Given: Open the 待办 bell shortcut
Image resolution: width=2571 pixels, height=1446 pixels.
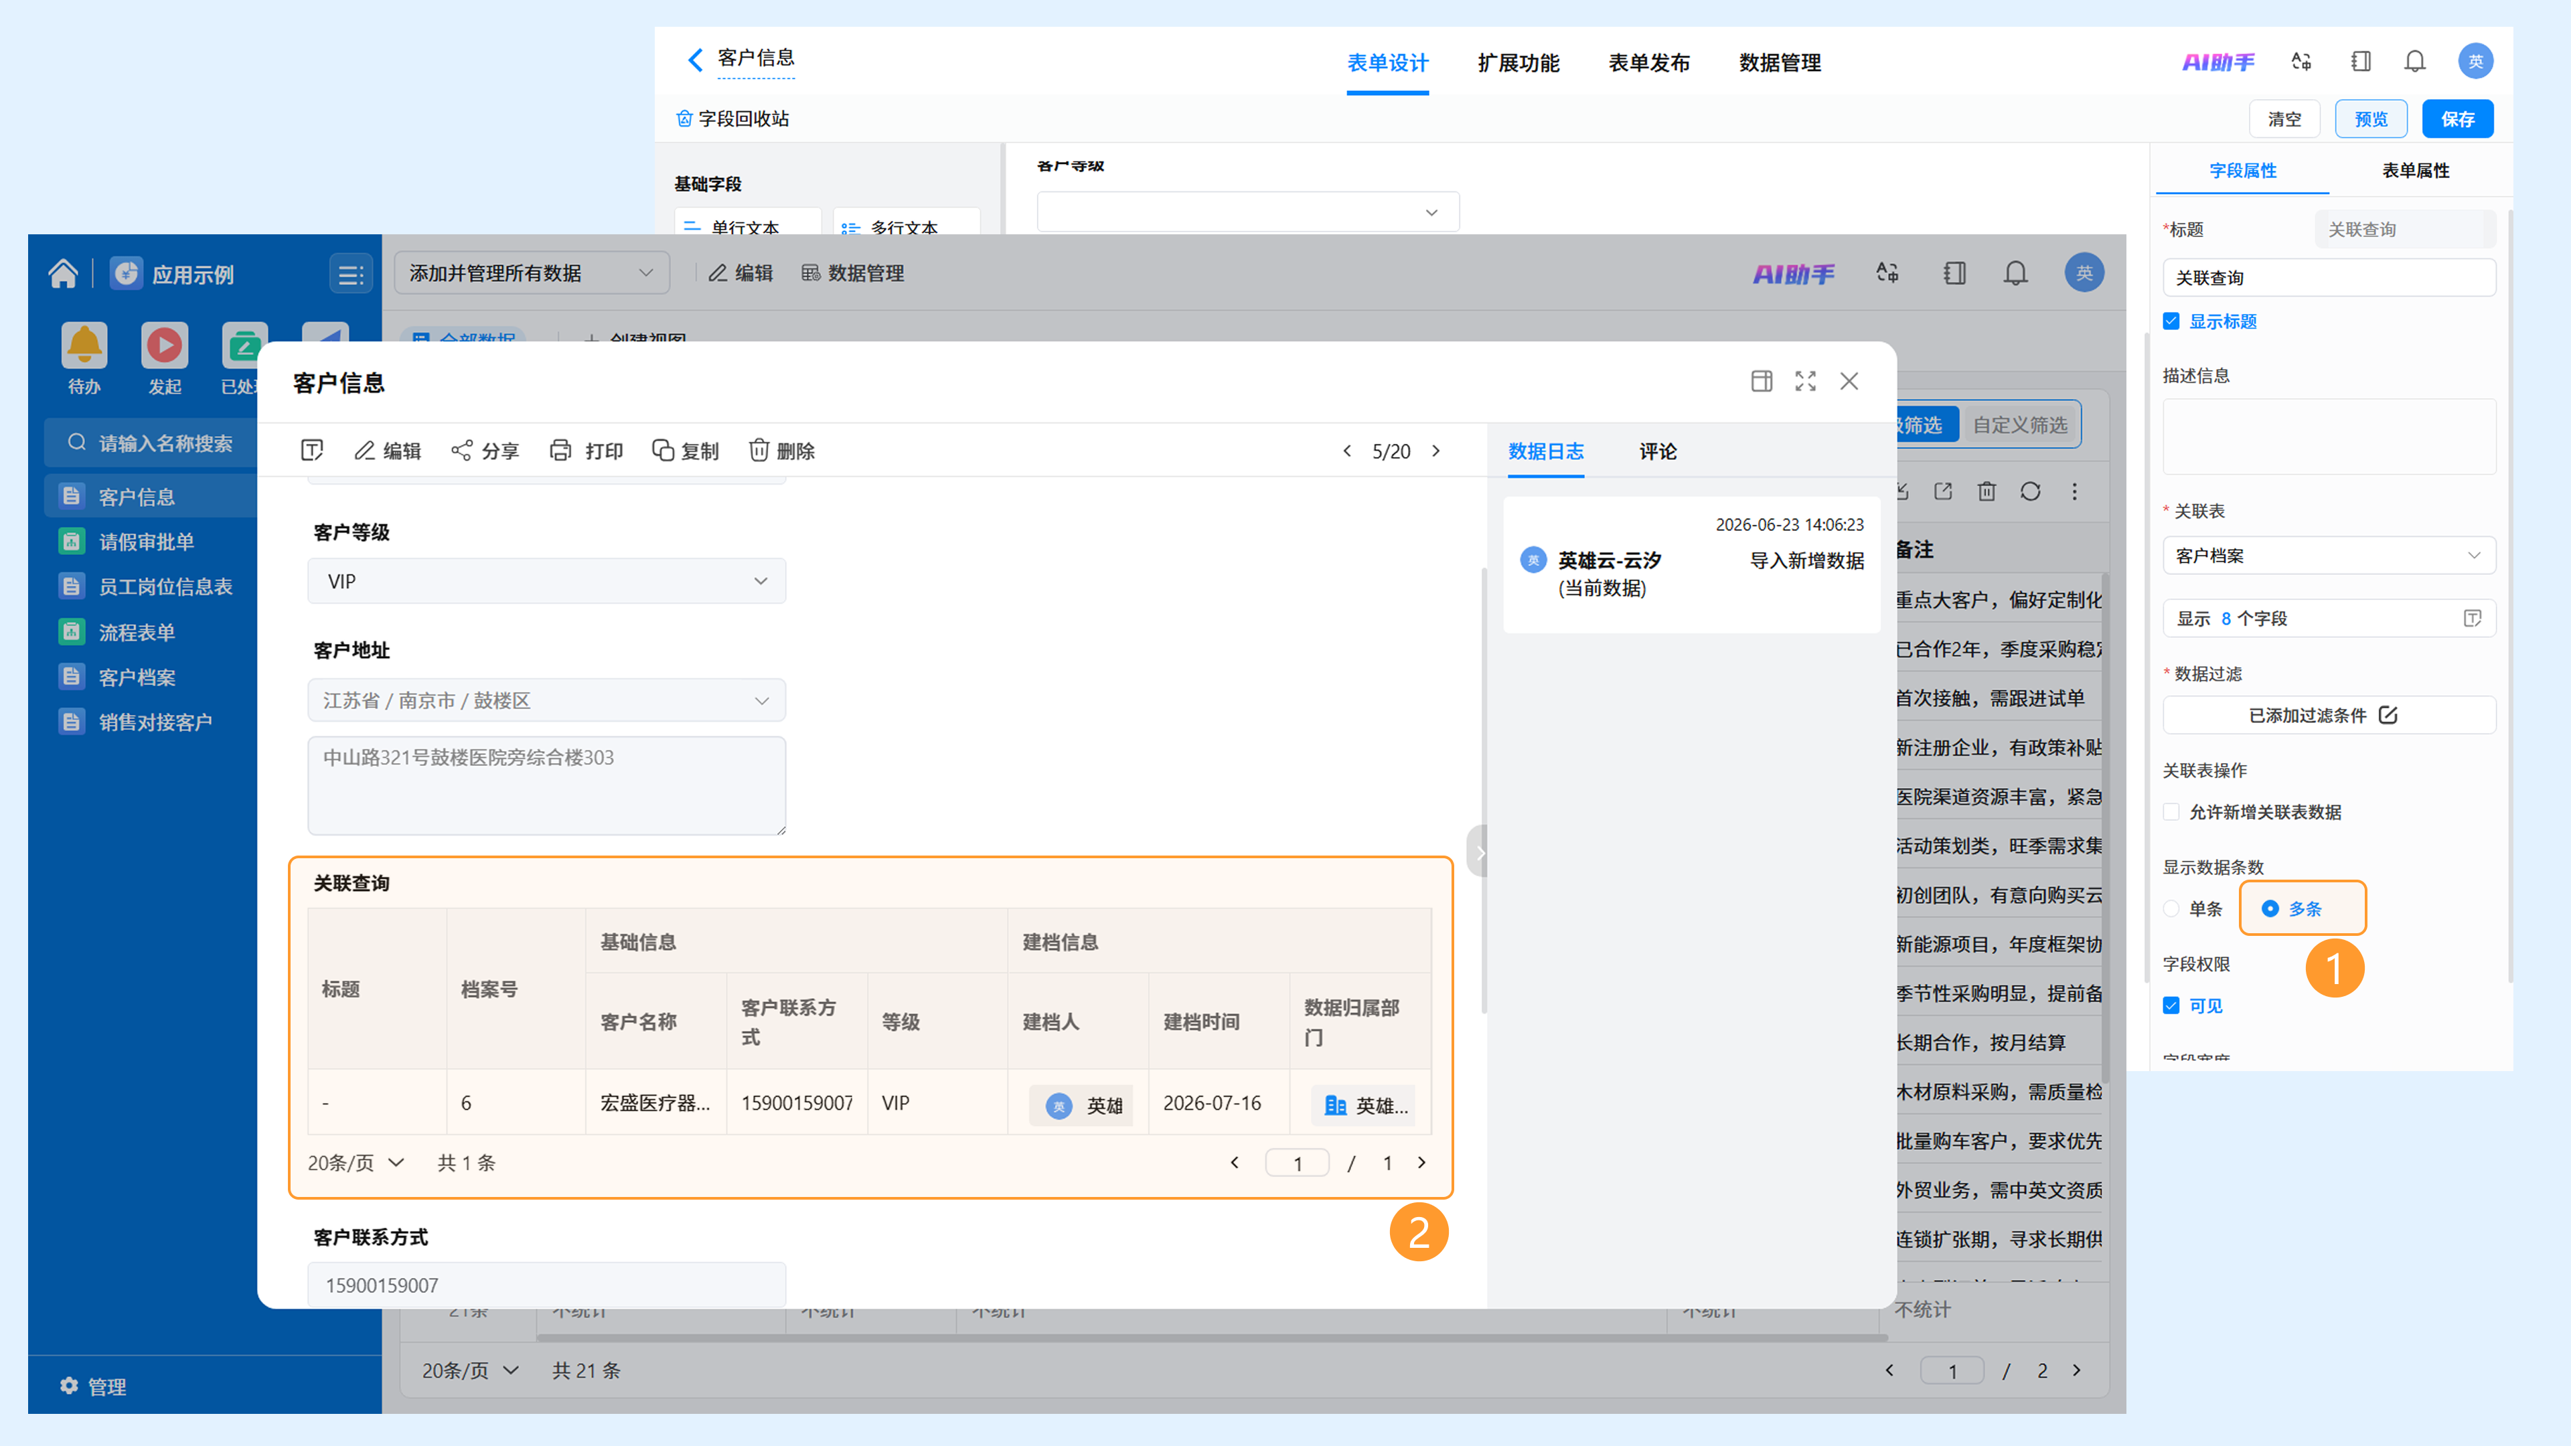Looking at the screenshot, I should click(x=84, y=358).
